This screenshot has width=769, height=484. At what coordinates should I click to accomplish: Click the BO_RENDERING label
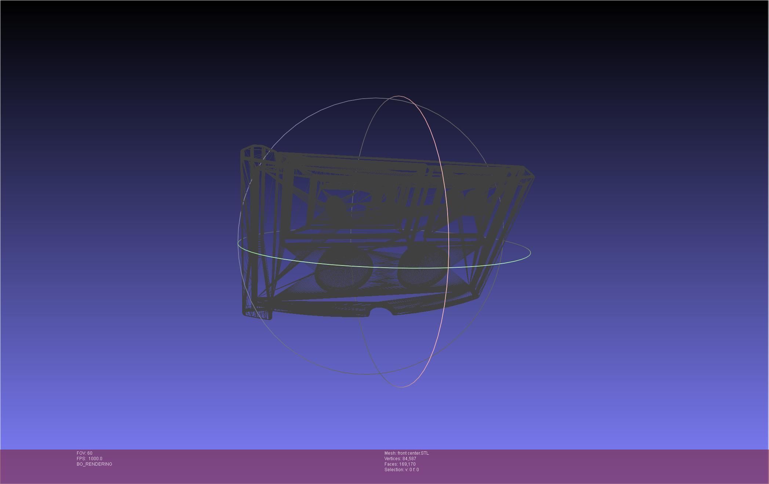[94, 464]
